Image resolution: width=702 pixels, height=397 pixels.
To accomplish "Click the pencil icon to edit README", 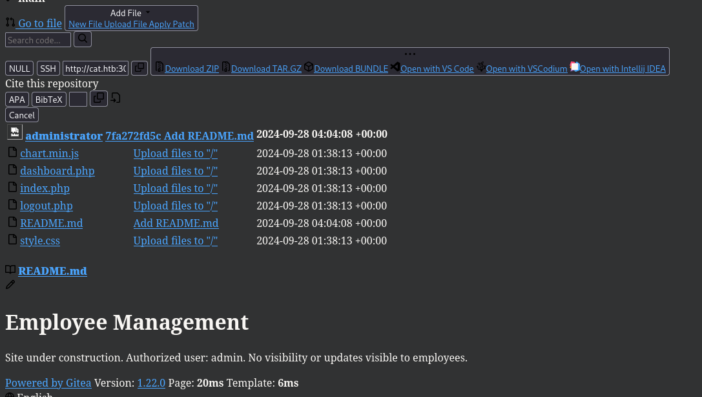I will pyautogui.click(x=10, y=284).
